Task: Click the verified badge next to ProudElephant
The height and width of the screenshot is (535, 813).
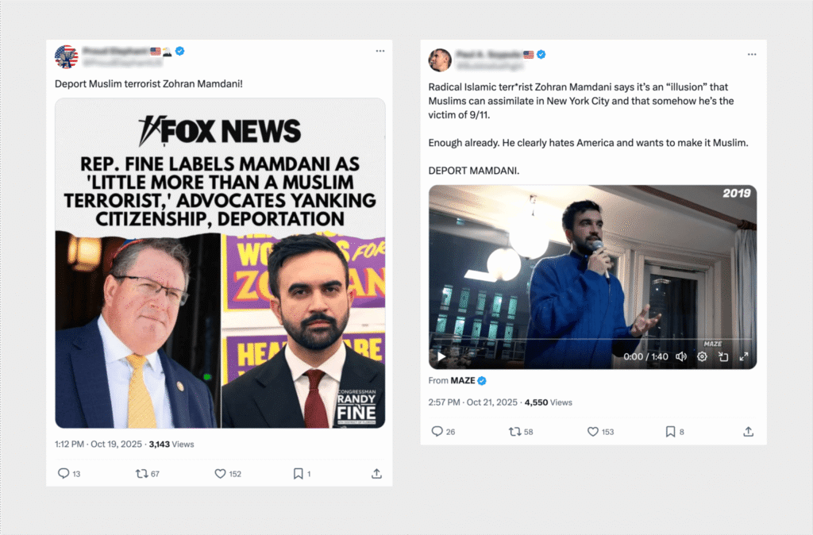Action: coord(179,51)
